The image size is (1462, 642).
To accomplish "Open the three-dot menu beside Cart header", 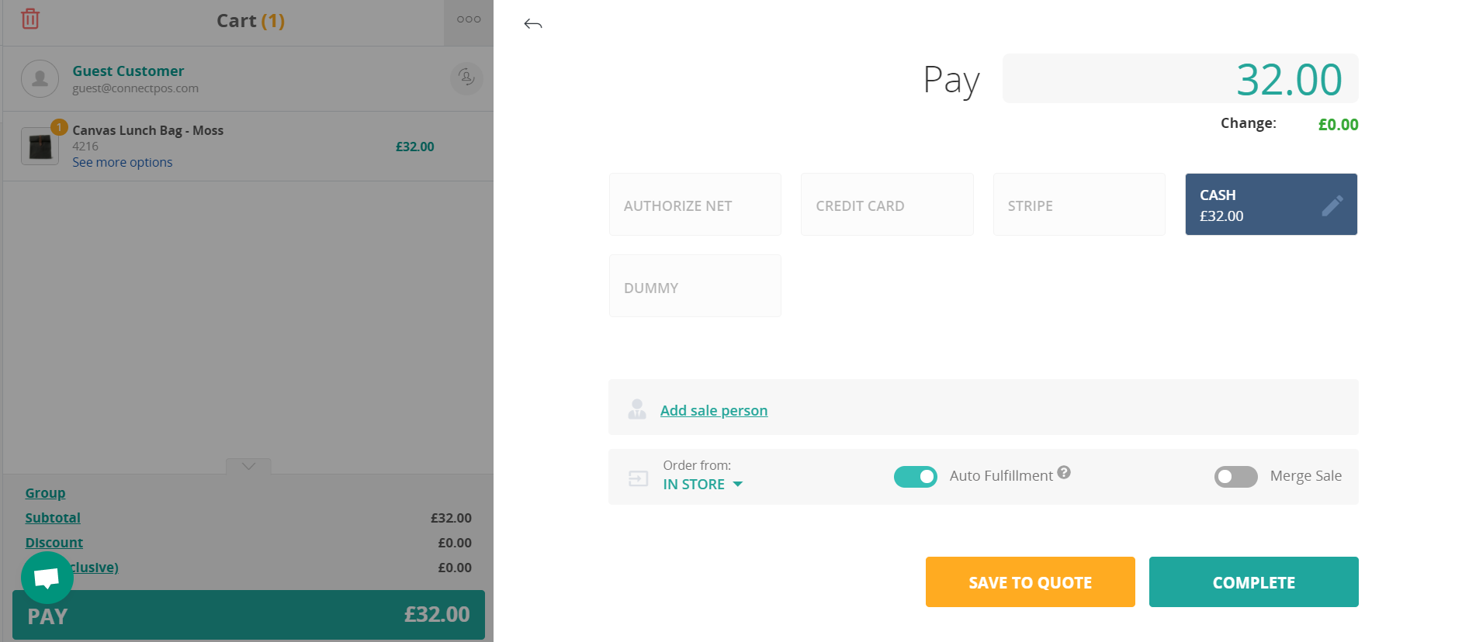I will point(469,19).
